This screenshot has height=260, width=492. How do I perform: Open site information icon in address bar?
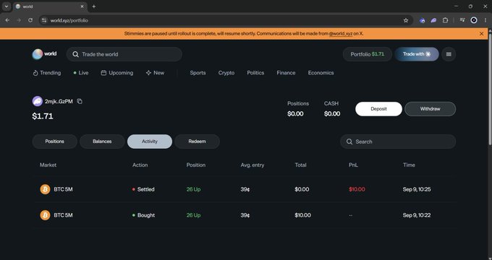44,20
